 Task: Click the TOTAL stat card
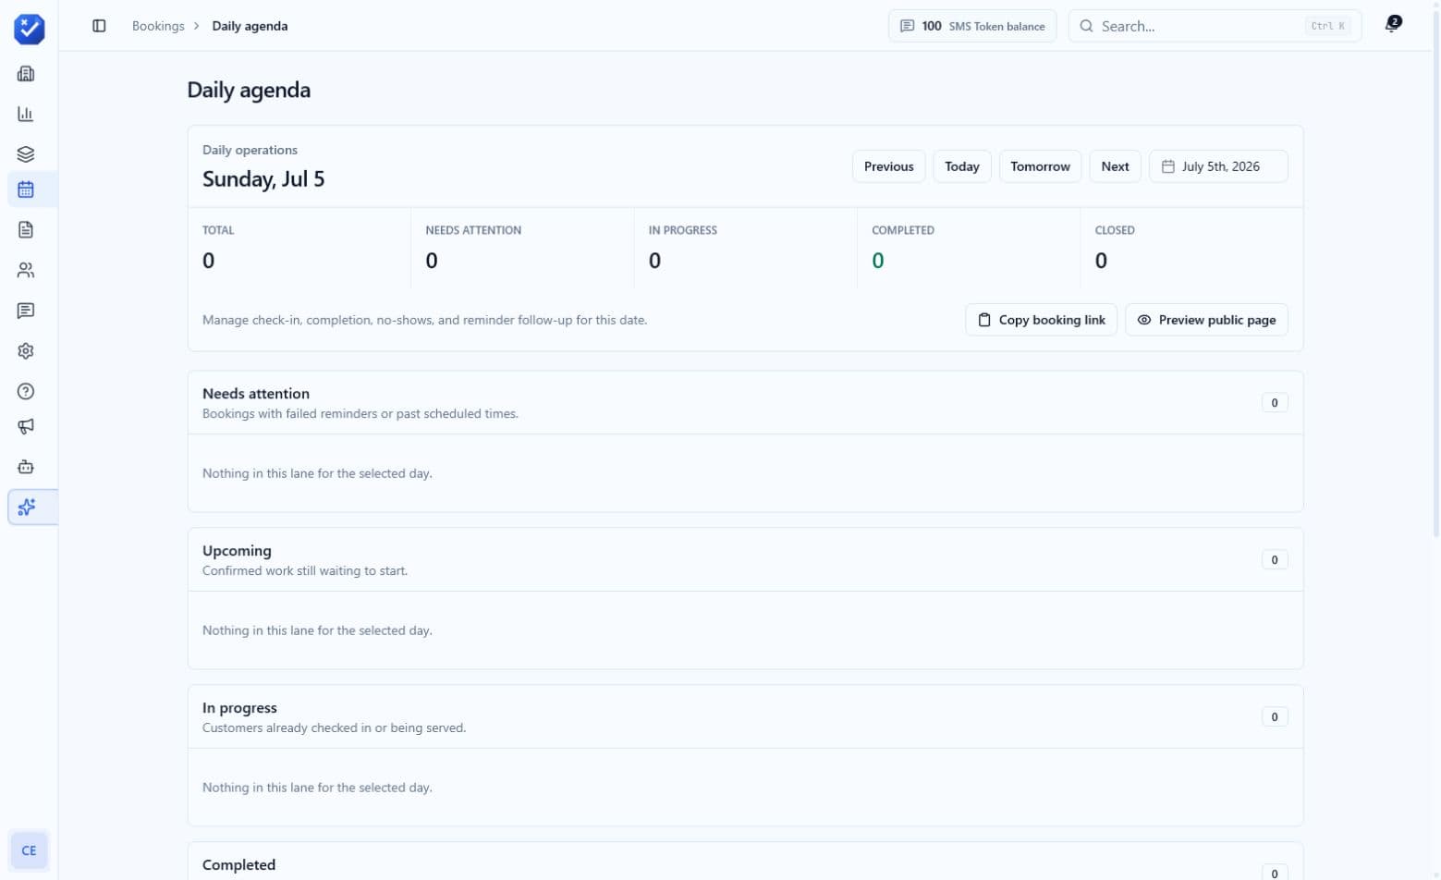pos(299,248)
